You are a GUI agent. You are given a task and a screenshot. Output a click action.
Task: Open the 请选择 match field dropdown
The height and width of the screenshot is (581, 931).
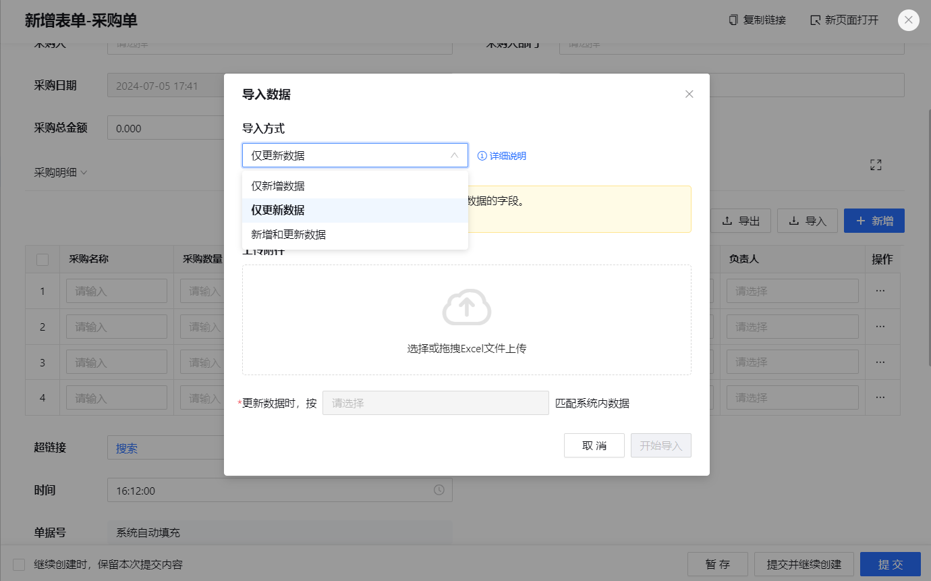[435, 403]
